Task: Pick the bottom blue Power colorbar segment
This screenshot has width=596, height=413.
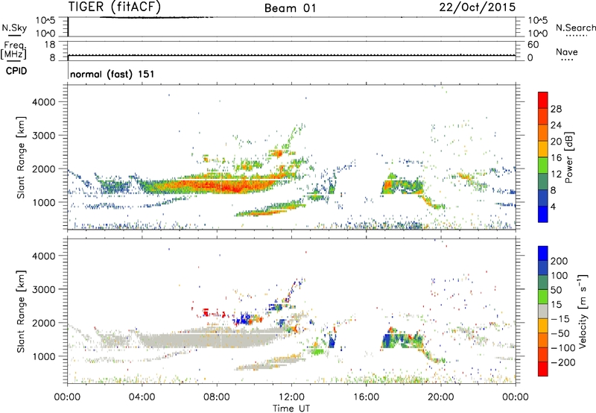Action: click(x=543, y=214)
